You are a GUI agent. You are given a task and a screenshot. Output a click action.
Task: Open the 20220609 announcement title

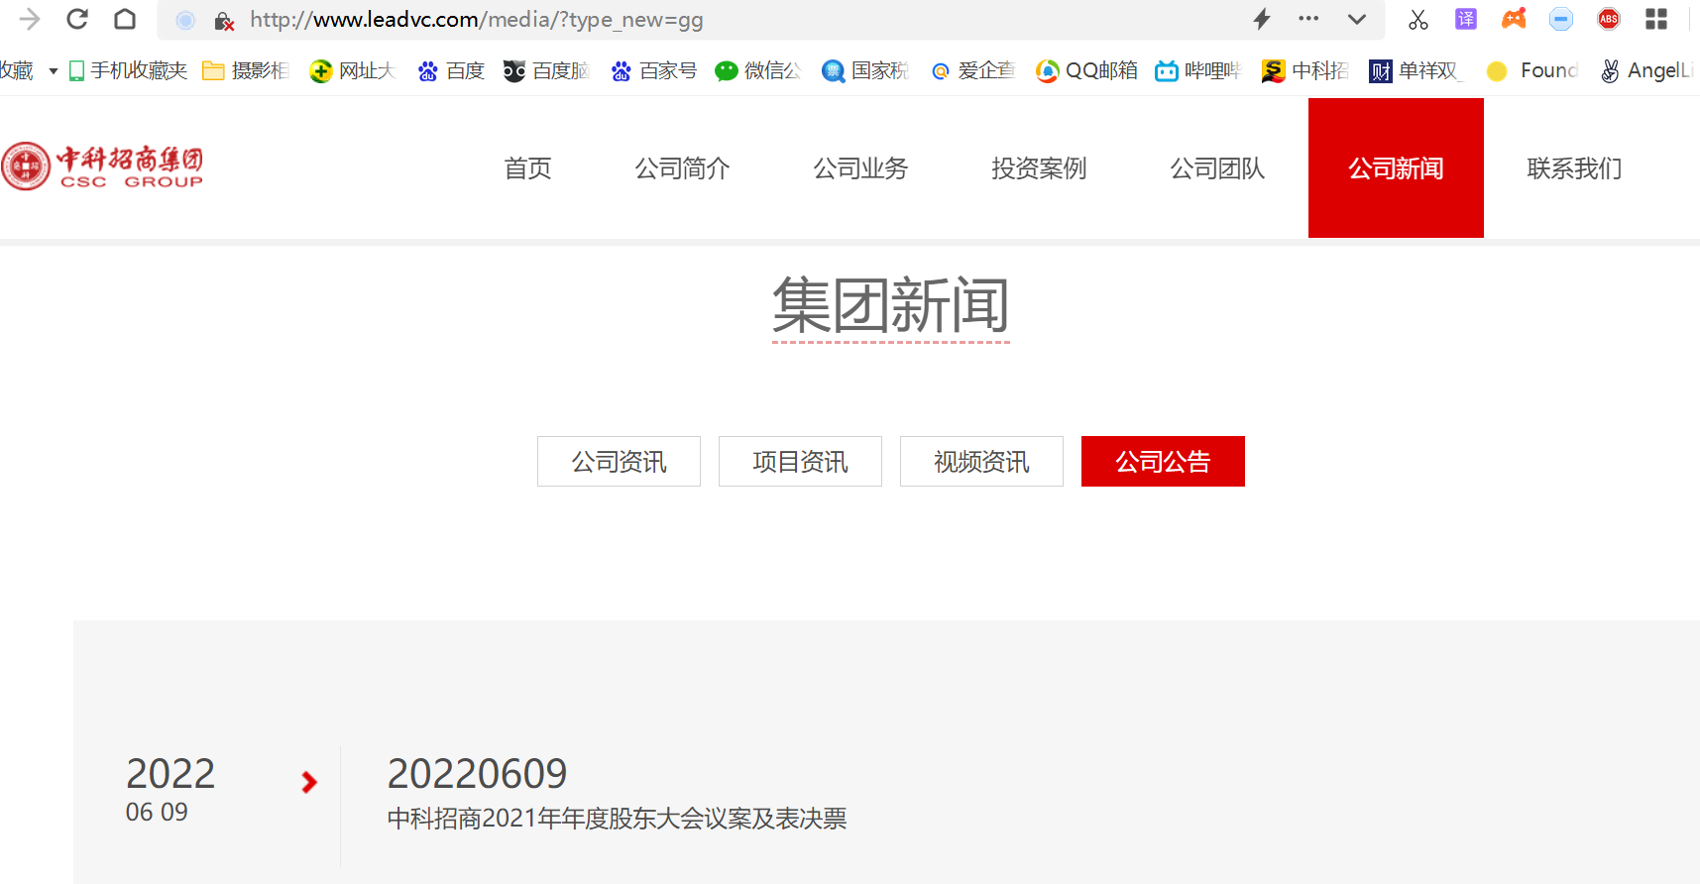tap(477, 774)
